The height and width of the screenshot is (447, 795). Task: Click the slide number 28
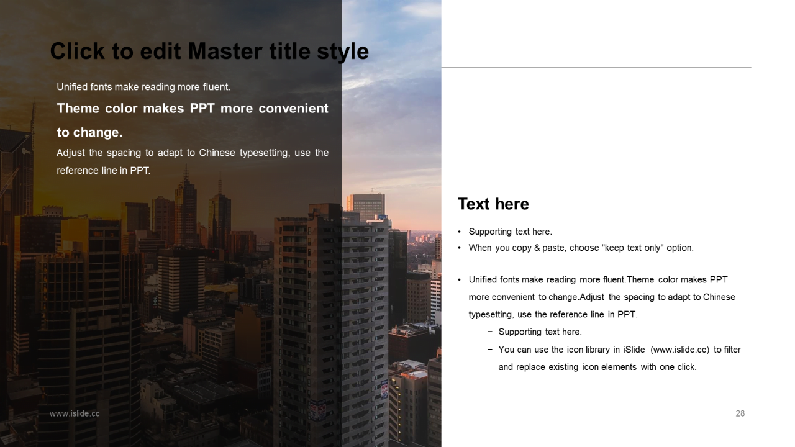[740, 413]
